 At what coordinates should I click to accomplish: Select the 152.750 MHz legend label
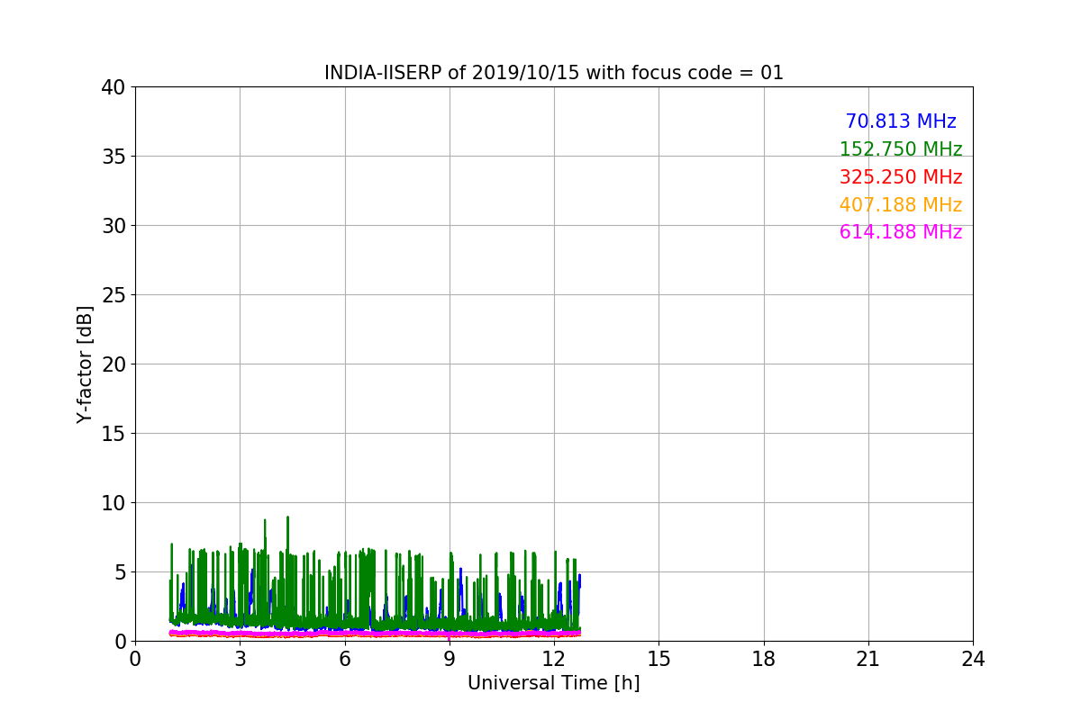click(901, 149)
